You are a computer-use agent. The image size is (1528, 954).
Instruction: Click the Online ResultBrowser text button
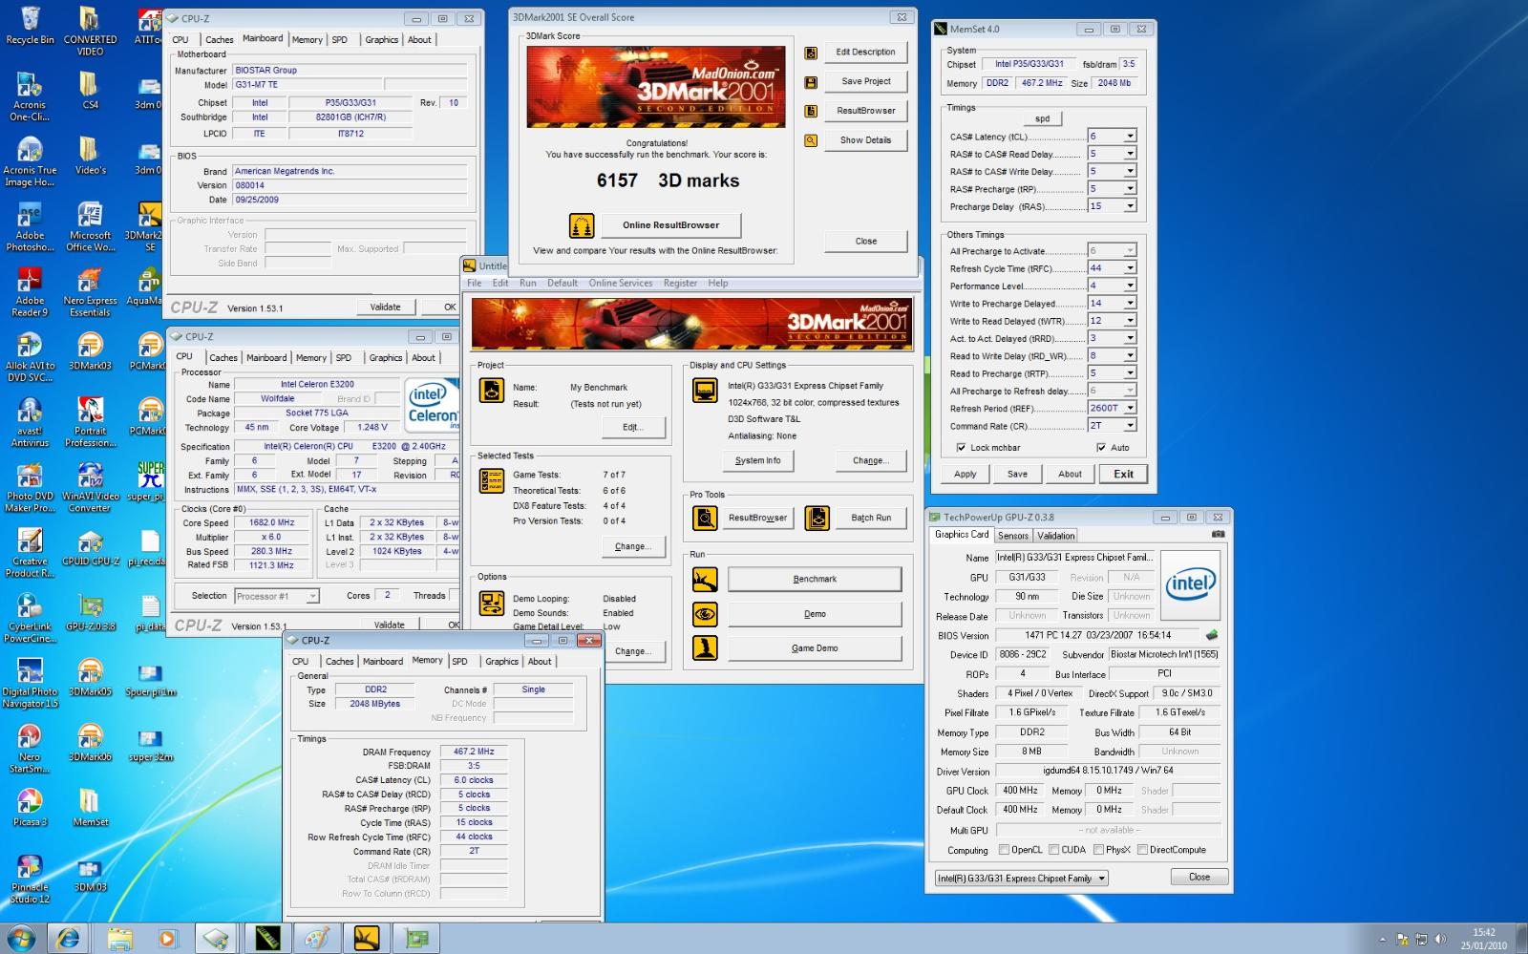coord(671,225)
